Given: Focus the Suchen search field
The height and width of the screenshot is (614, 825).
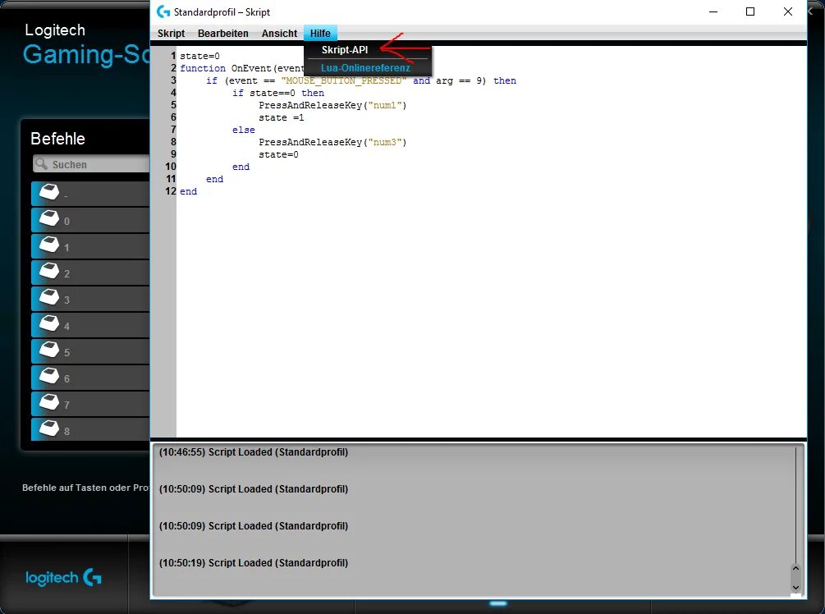Looking at the screenshot, I should (91, 163).
